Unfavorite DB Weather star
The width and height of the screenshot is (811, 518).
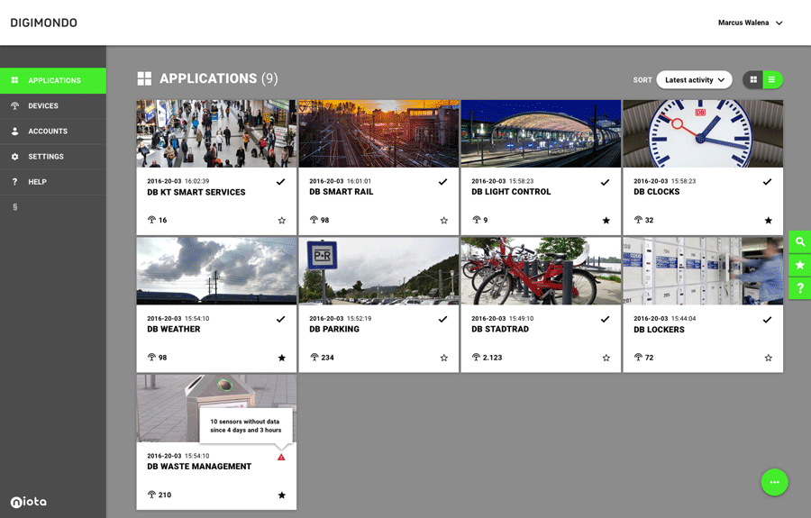(x=282, y=358)
